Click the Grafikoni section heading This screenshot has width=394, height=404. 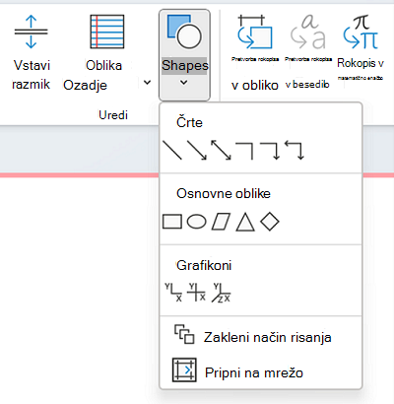tap(204, 265)
